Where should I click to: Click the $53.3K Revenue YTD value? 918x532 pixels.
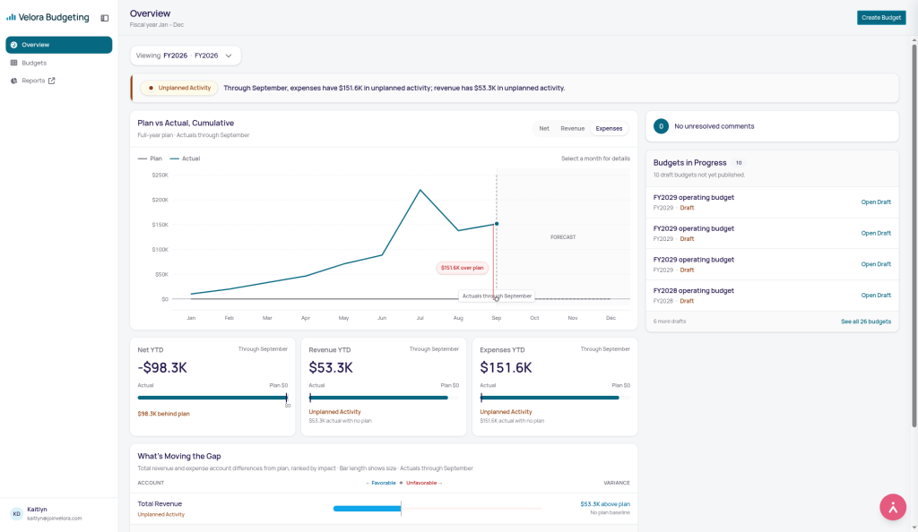coord(331,368)
